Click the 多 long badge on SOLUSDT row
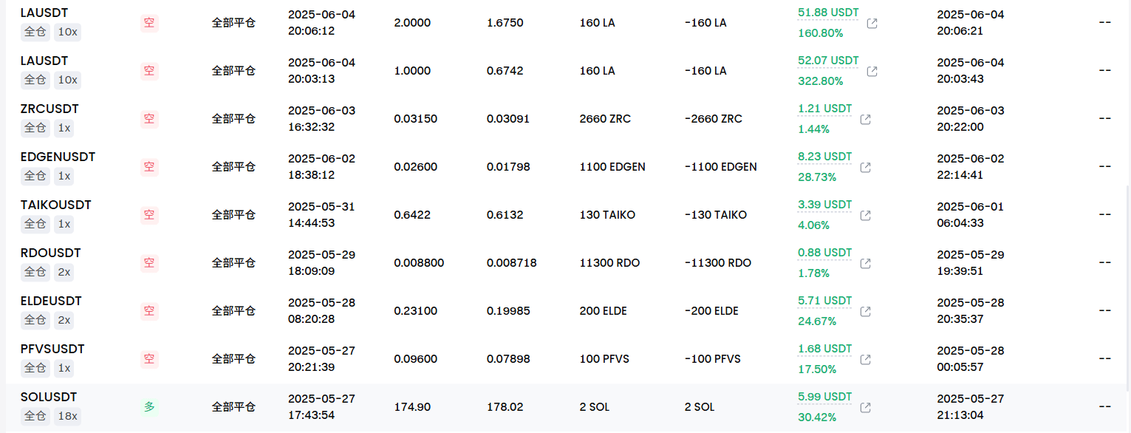Screen dimensions: 1131x433 point(149,406)
